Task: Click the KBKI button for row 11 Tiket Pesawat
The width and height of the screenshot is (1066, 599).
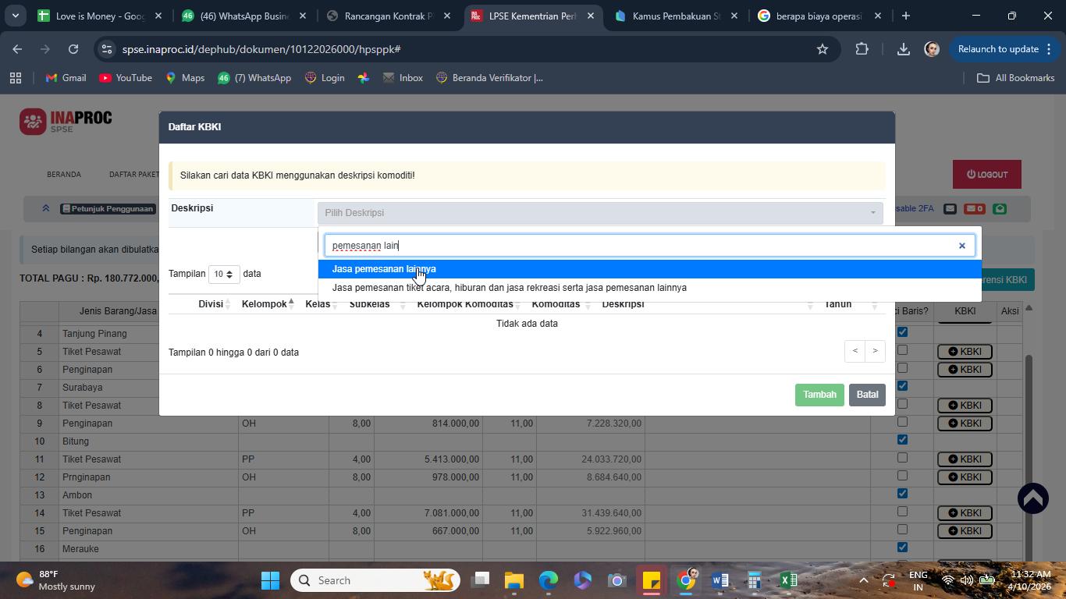Action: click(x=965, y=459)
